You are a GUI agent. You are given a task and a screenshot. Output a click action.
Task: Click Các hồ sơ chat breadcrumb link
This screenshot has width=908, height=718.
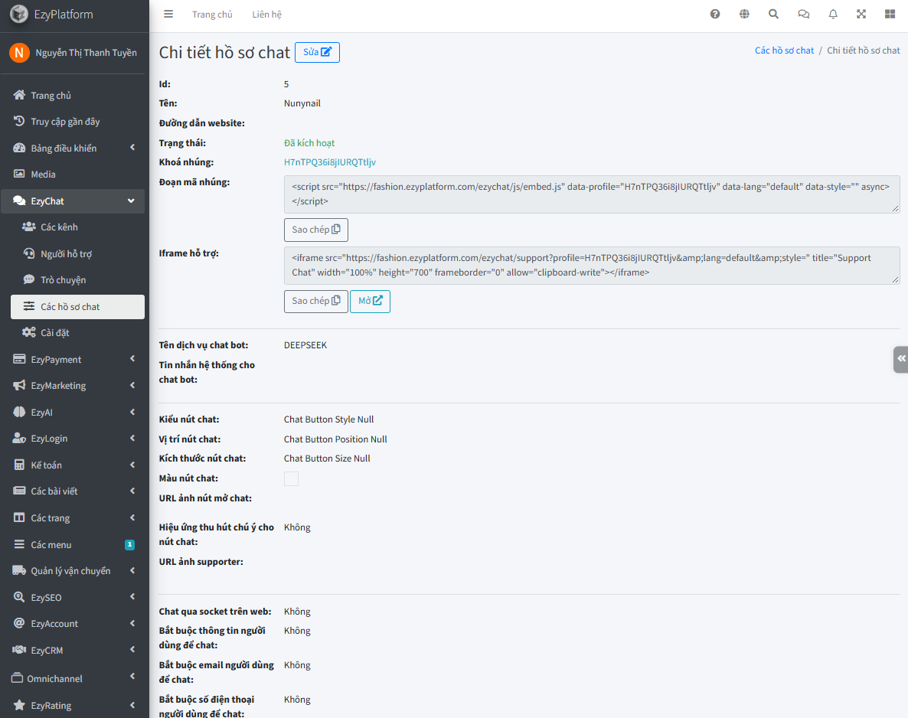784,51
